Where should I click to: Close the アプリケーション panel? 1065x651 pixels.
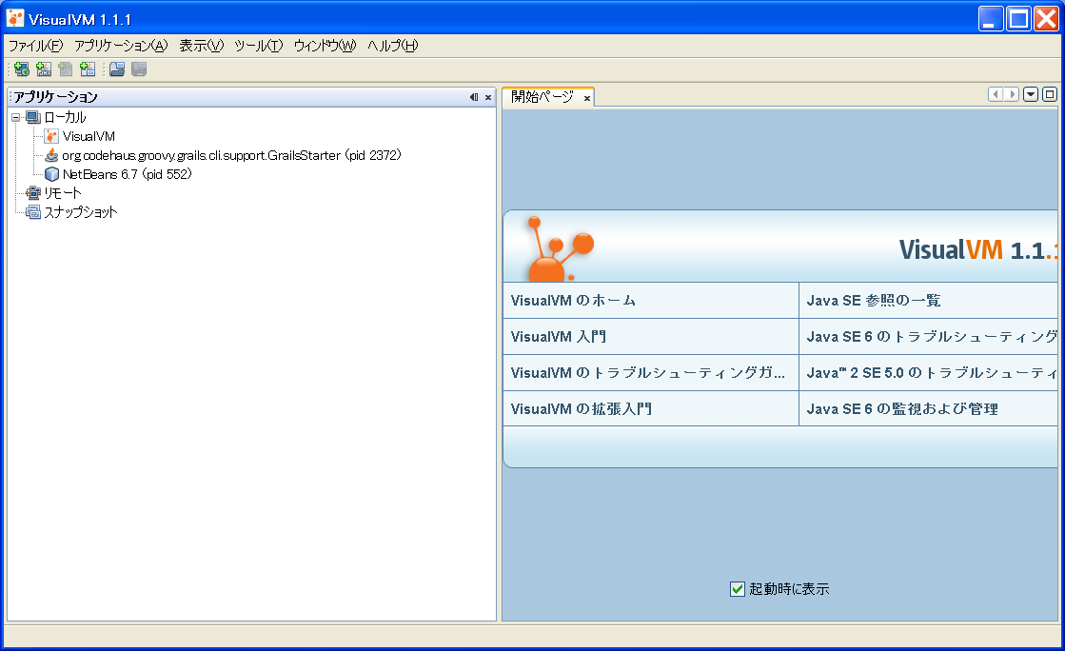[x=487, y=97]
